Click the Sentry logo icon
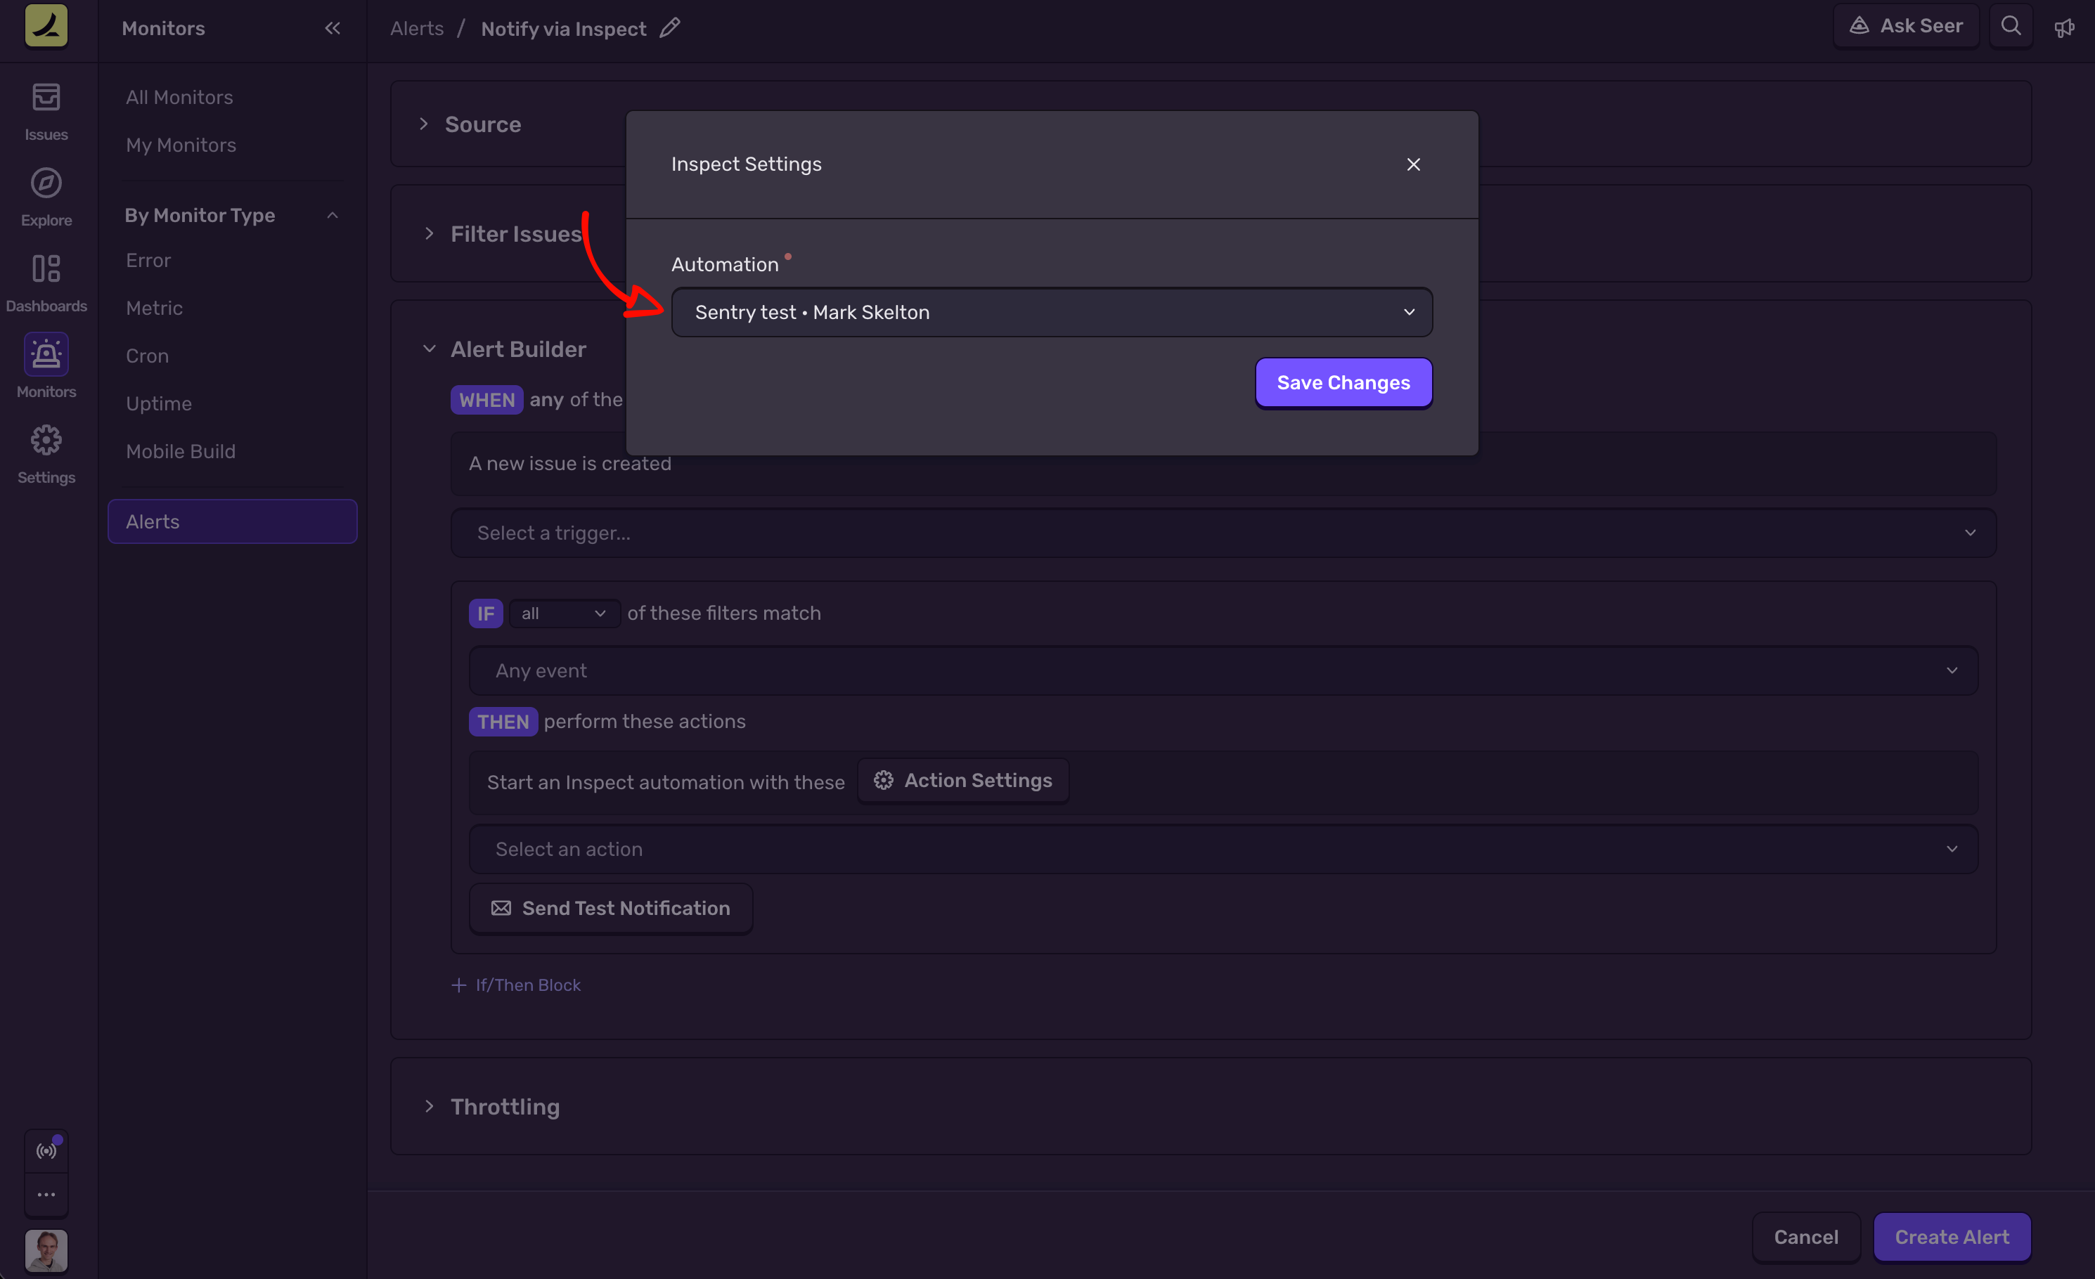 (46, 26)
